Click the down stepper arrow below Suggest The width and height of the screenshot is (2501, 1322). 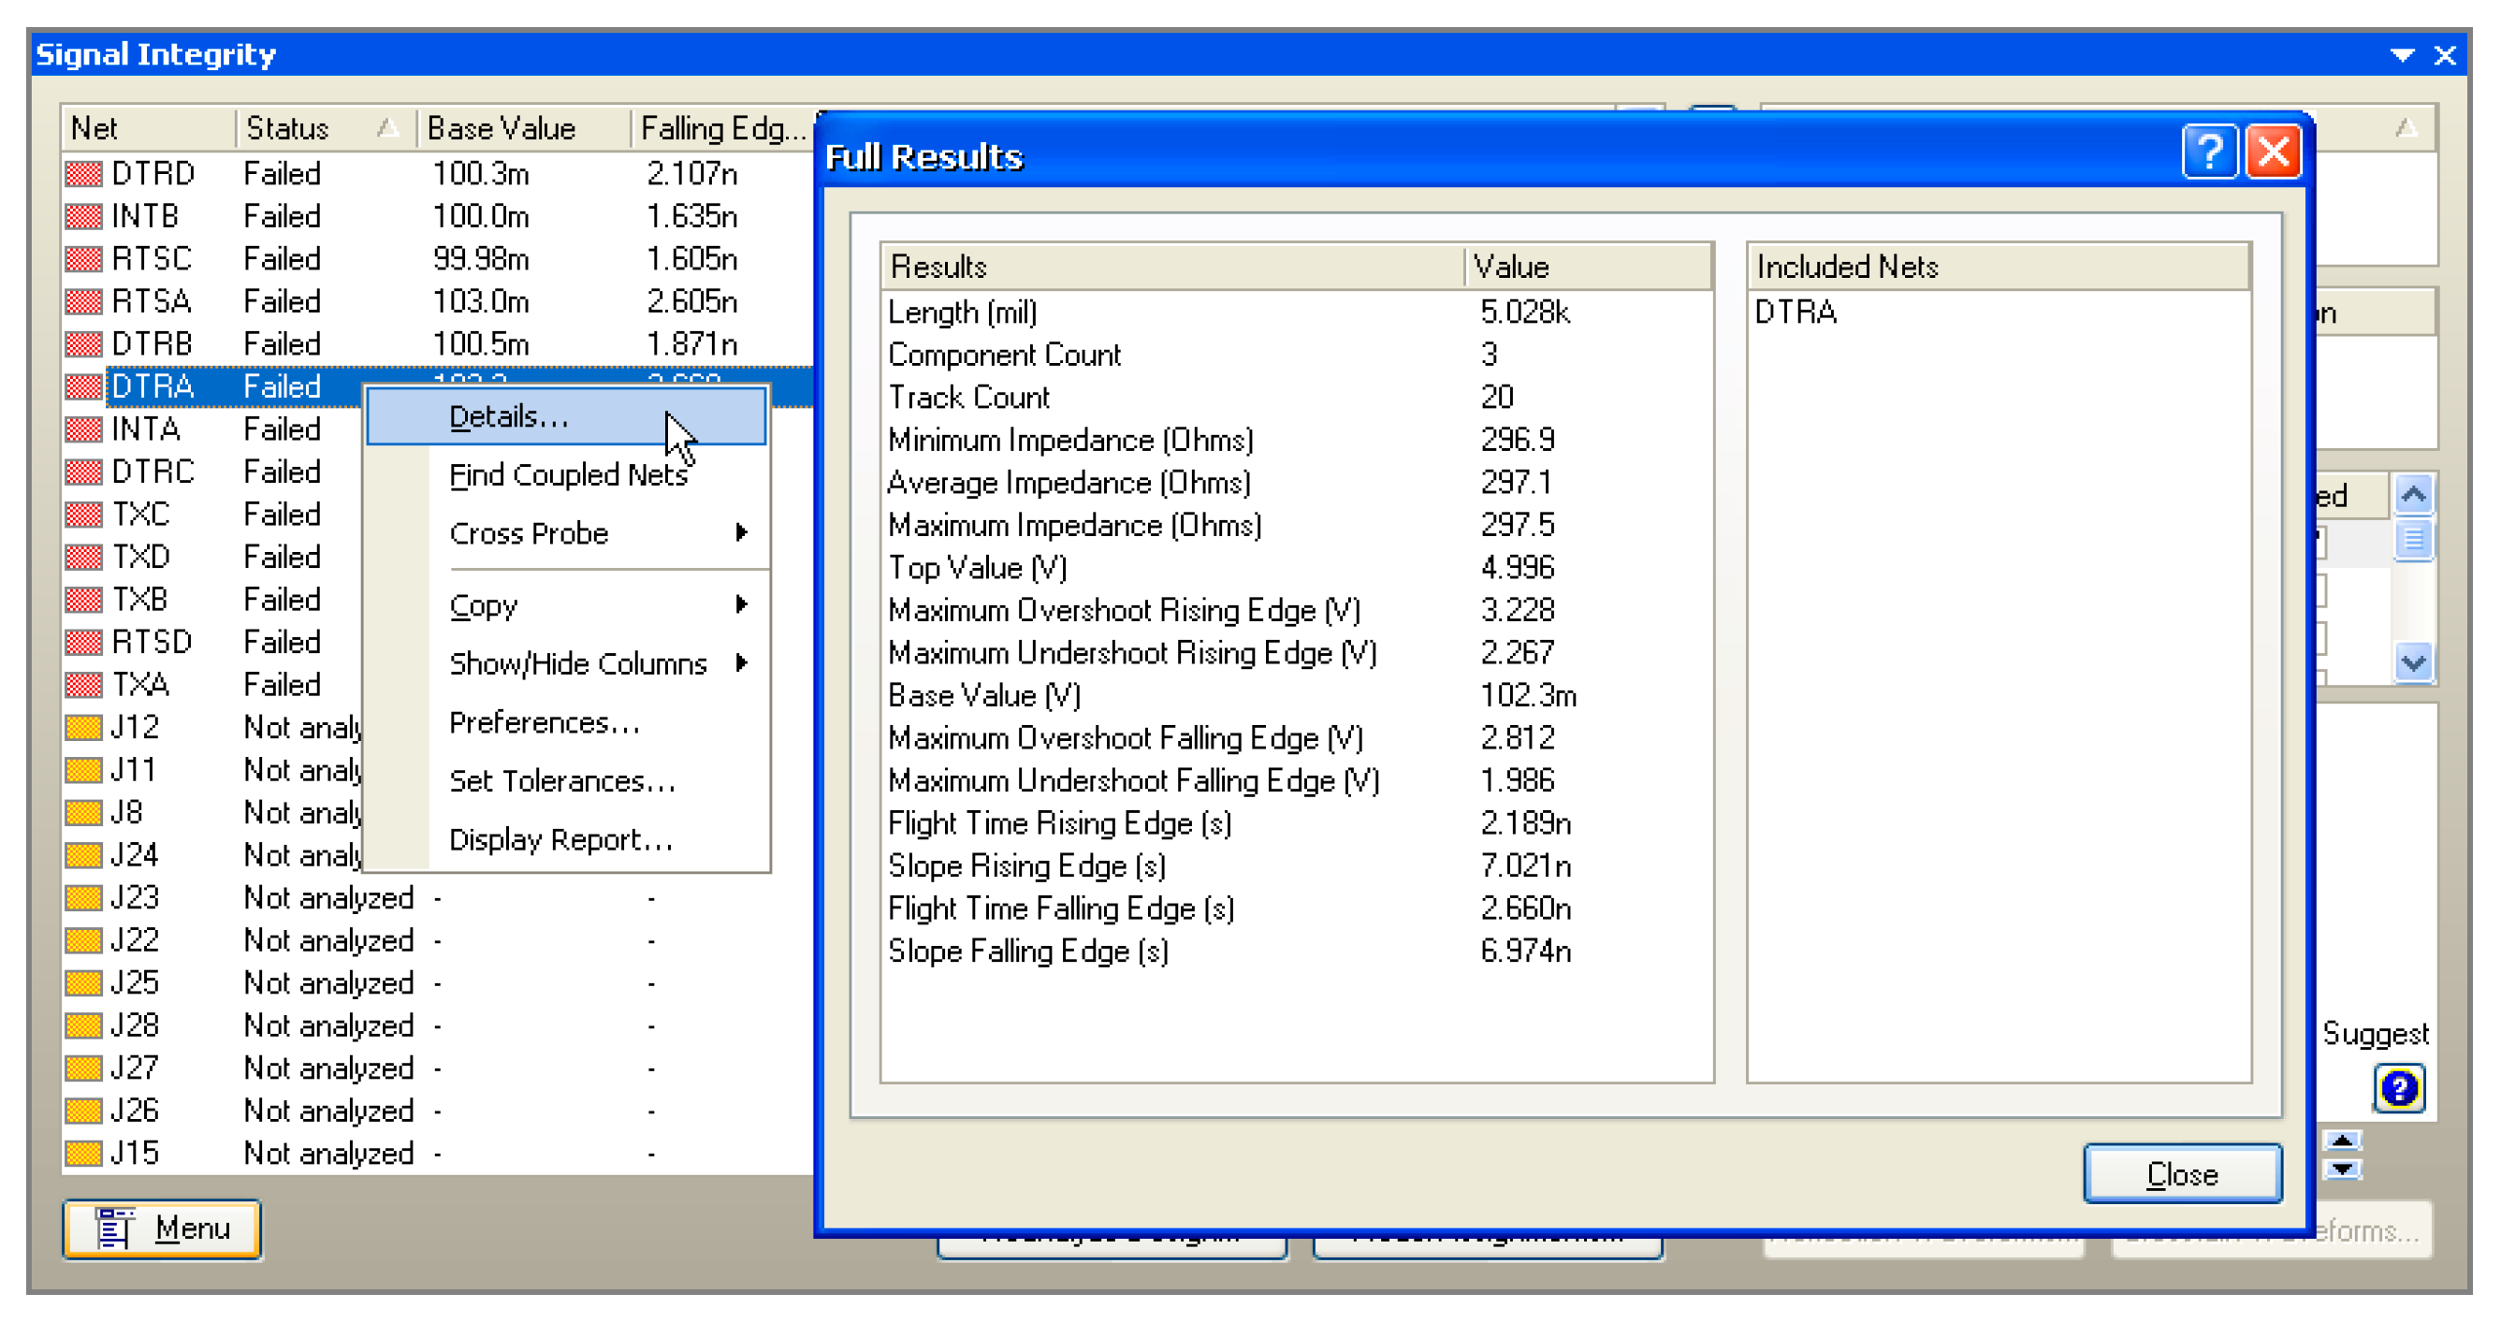point(2342,1169)
